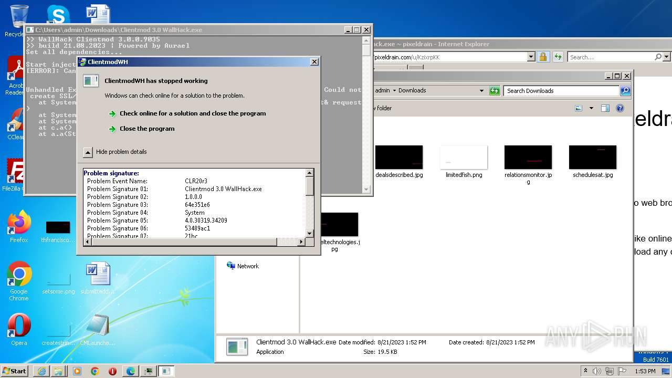Open IE search provider dropdown arrow

pos(667,57)
